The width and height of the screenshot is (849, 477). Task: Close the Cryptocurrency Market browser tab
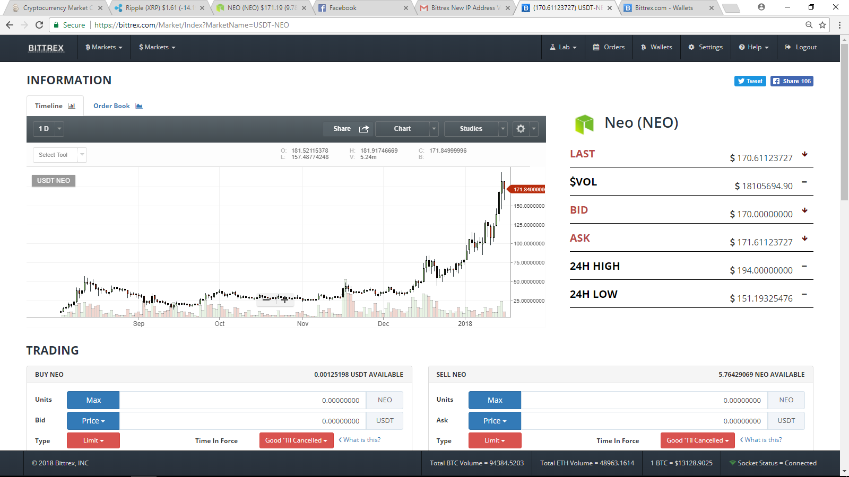click(100, 8)
